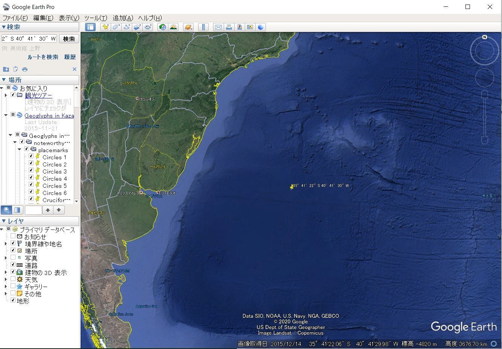Open ルートを検索 directions link
Screen dimensions: 502x349
43,57
